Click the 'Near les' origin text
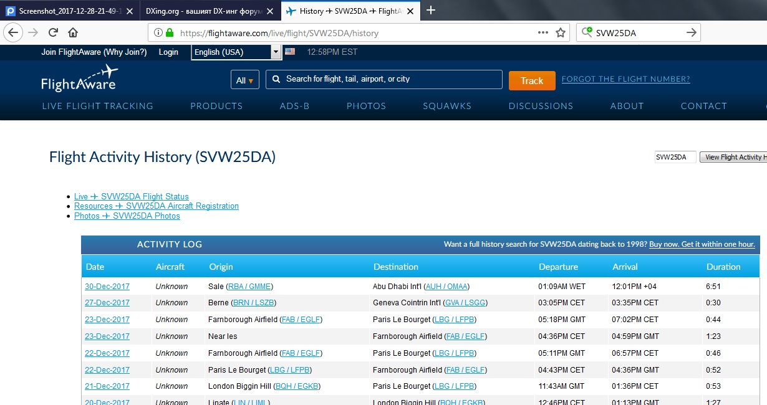This screenshot has height=405, width=767. click(x=223, y=336)
